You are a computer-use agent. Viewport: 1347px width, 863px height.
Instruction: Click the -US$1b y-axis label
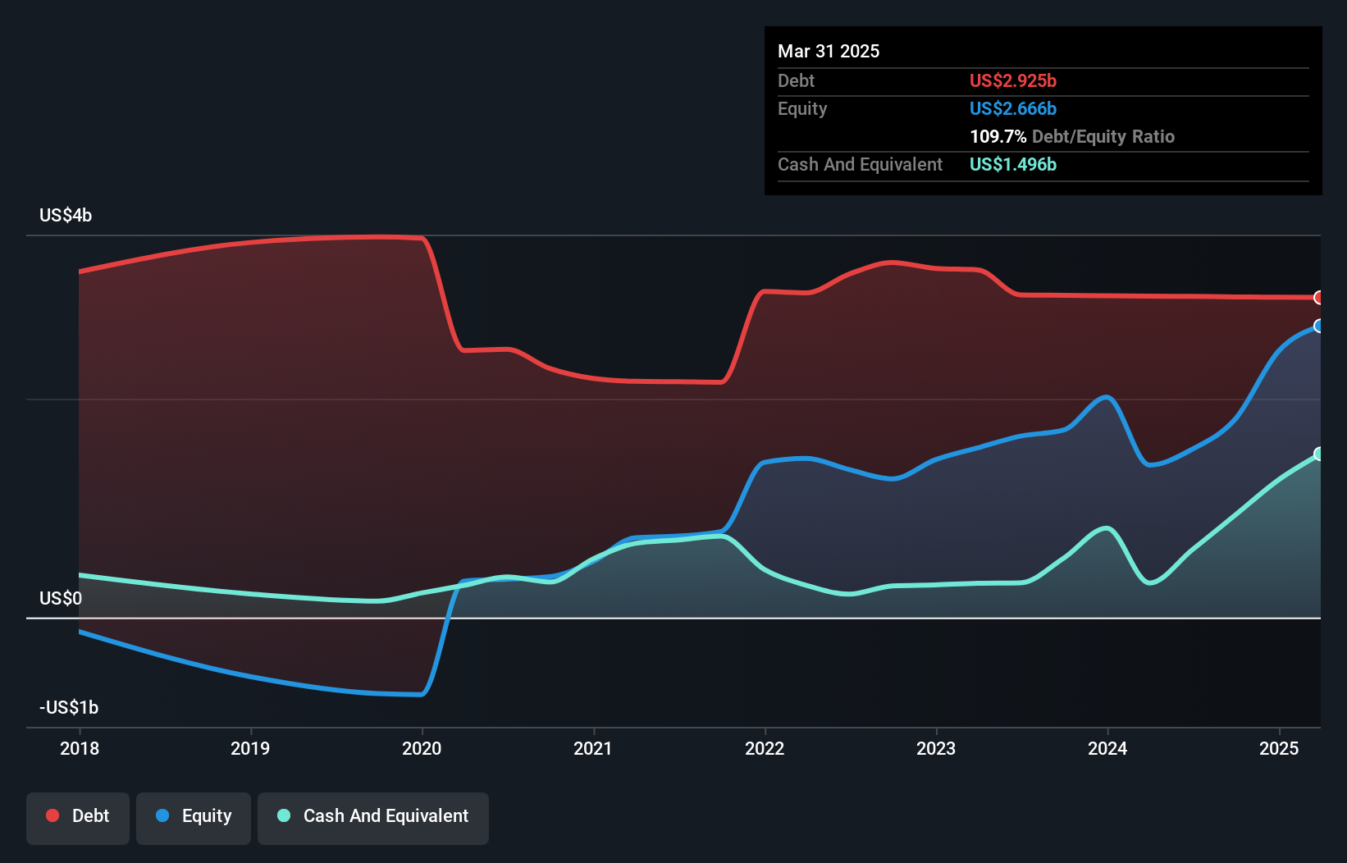pyautogui.click(x=69, y=708)
